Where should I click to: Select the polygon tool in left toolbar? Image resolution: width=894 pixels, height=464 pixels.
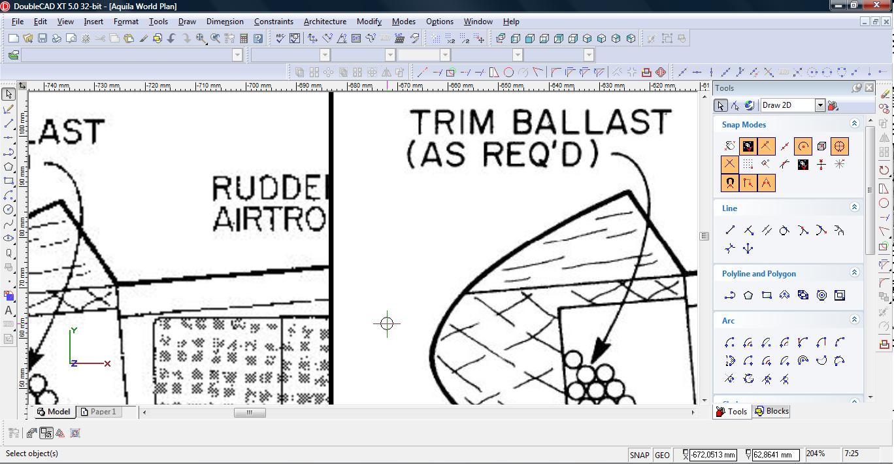point(8,167)
